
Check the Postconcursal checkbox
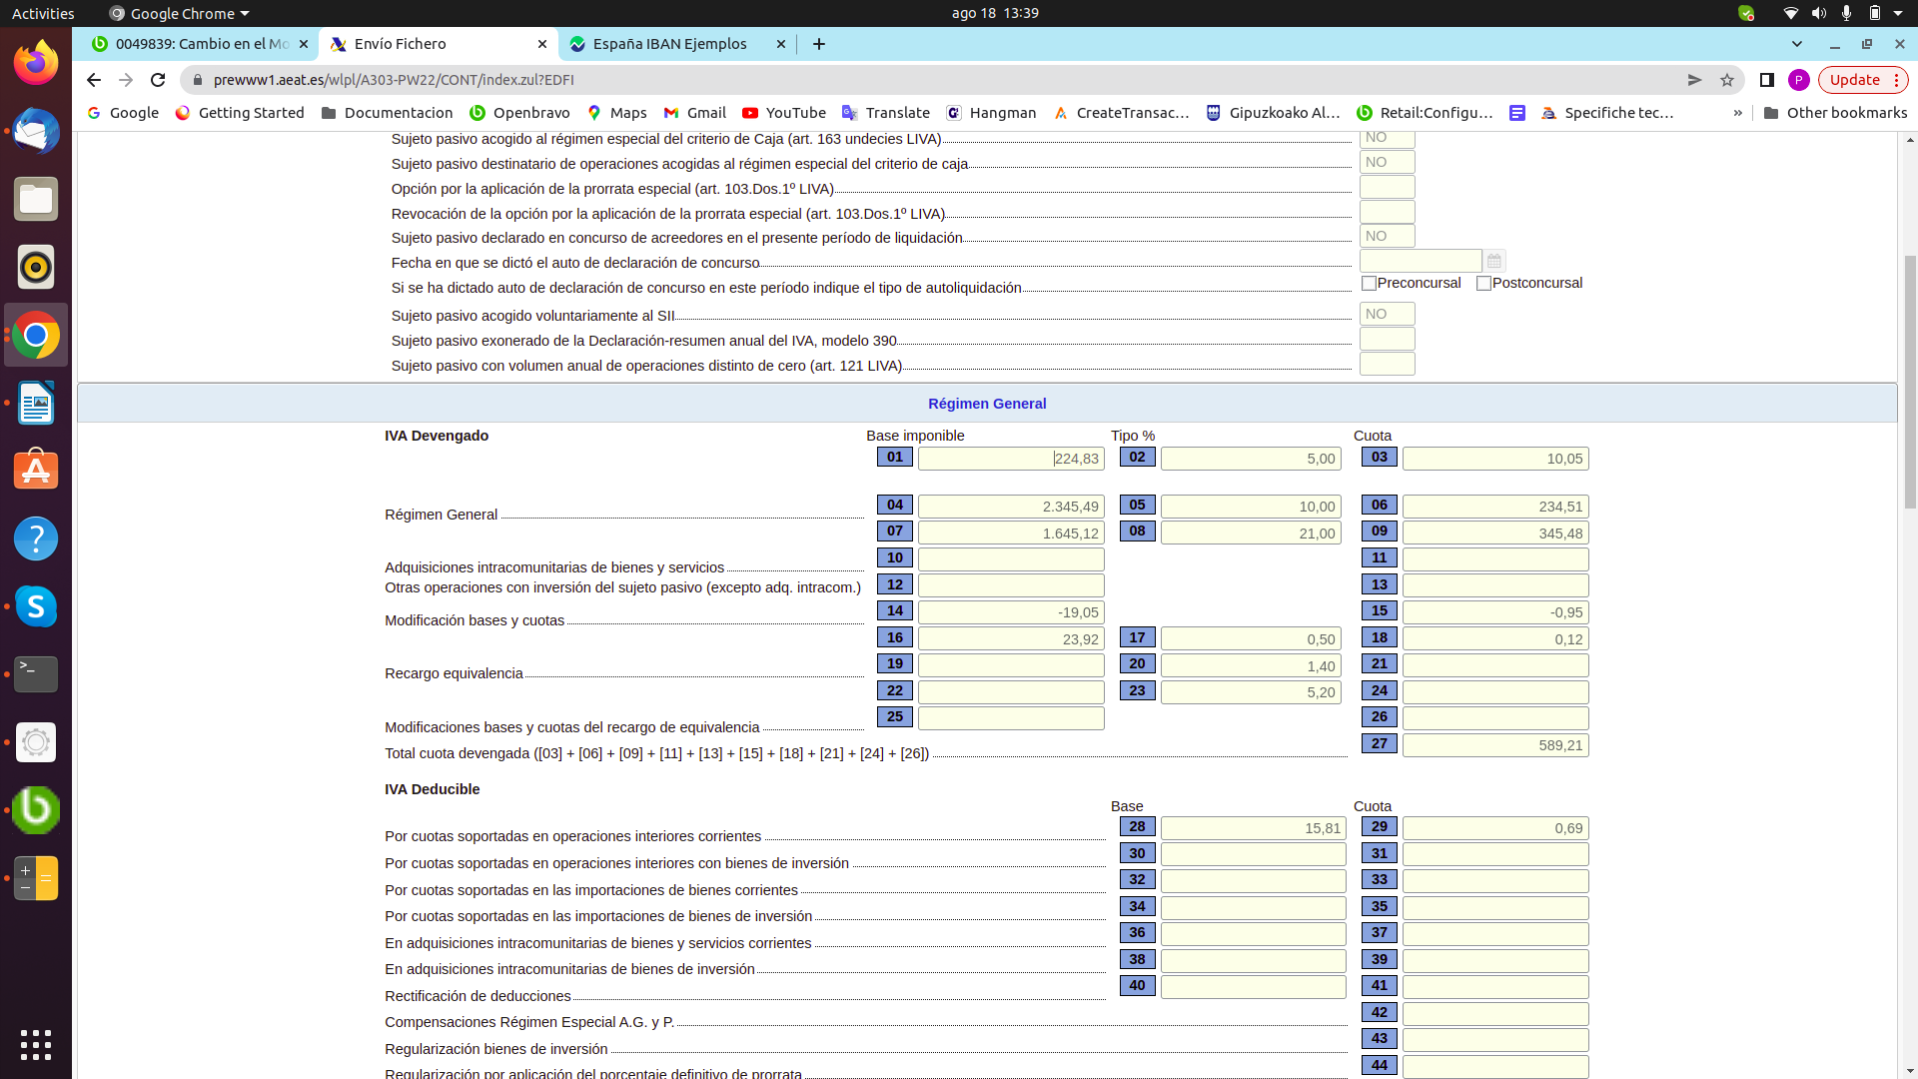pos(1483,284)
